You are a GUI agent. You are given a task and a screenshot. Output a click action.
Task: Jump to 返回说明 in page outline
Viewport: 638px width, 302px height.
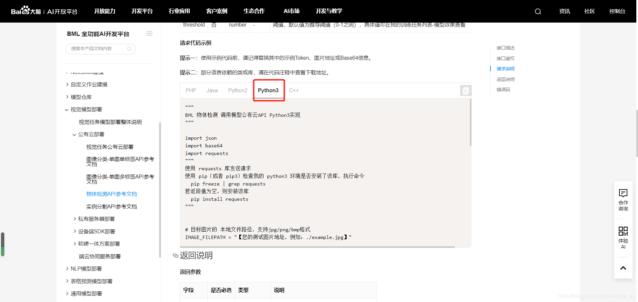click(x=505, y=79)
